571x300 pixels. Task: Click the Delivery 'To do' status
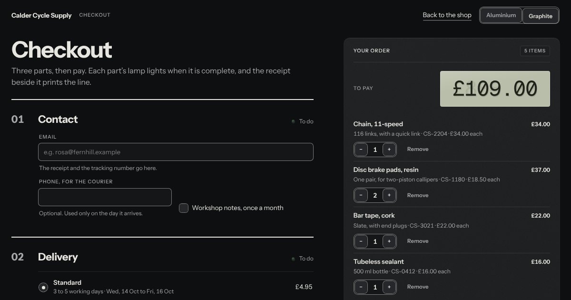303,259
